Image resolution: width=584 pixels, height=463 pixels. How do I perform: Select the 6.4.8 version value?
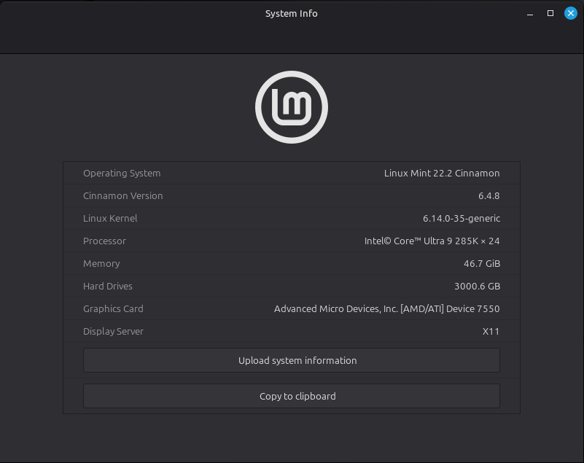(489, 196)
